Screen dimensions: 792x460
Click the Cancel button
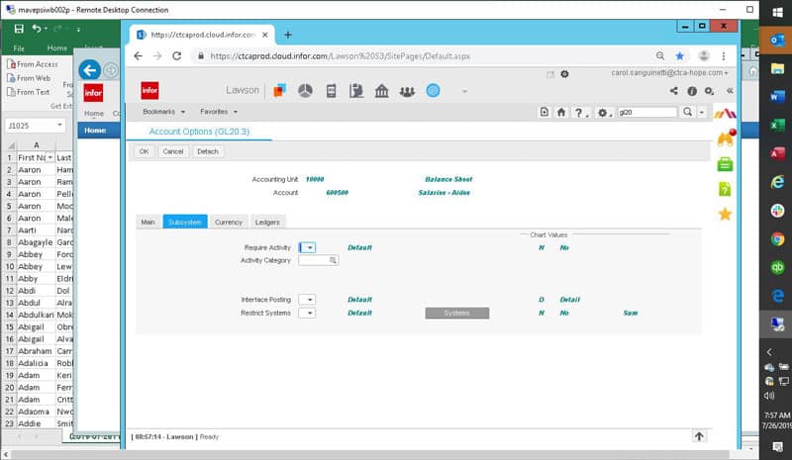click(x=173, y=151)
